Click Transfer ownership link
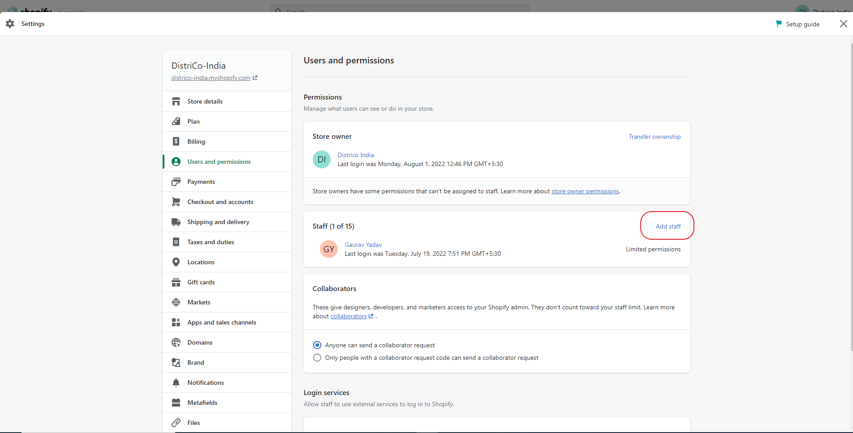Viewport: 853px width, 433px height. point(655,137)
